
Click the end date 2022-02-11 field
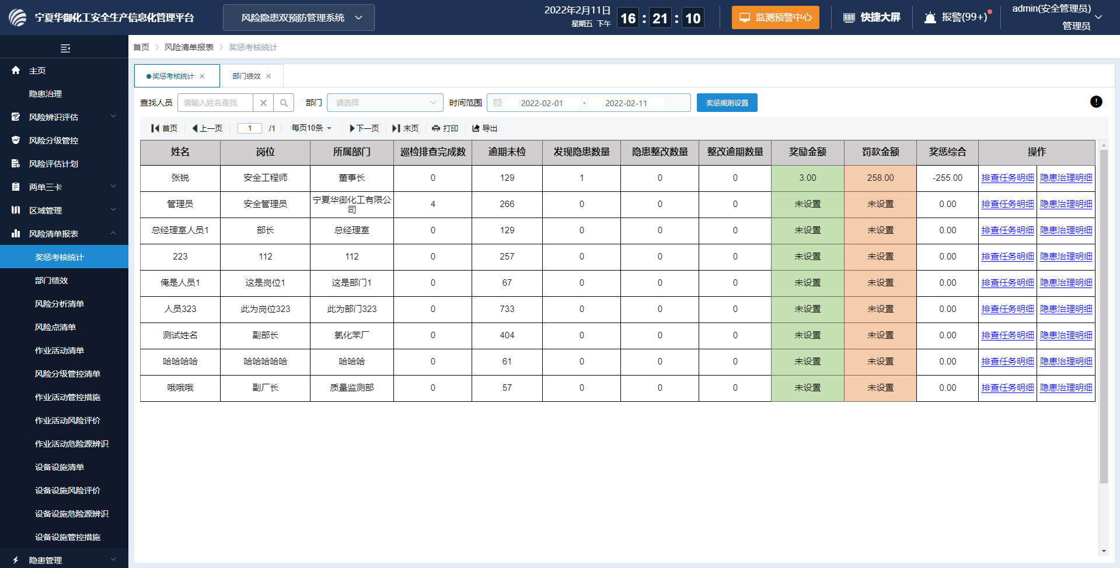pos(626,103)
